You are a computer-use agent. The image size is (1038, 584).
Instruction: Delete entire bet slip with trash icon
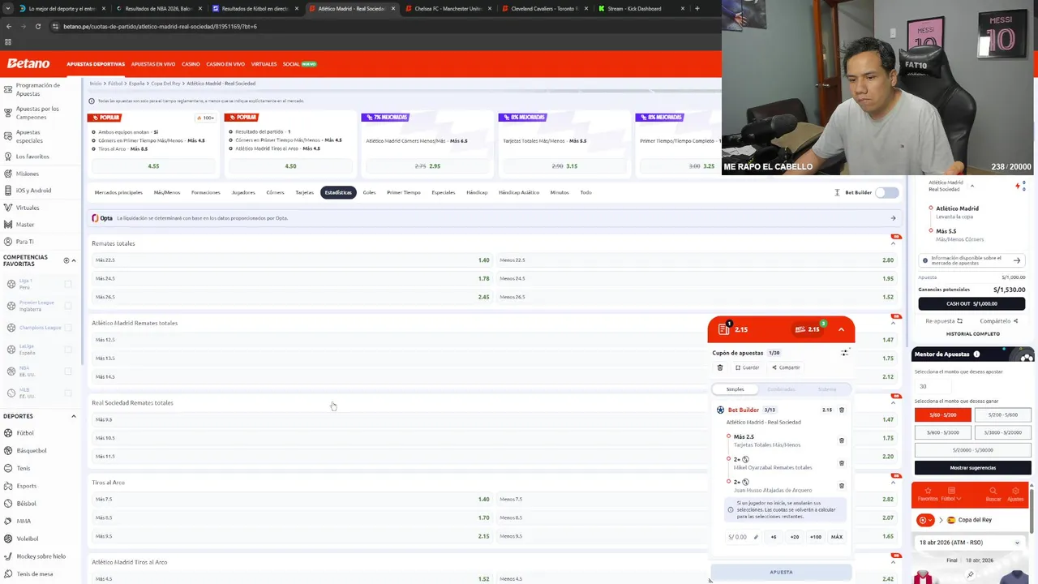pos(720,367)
